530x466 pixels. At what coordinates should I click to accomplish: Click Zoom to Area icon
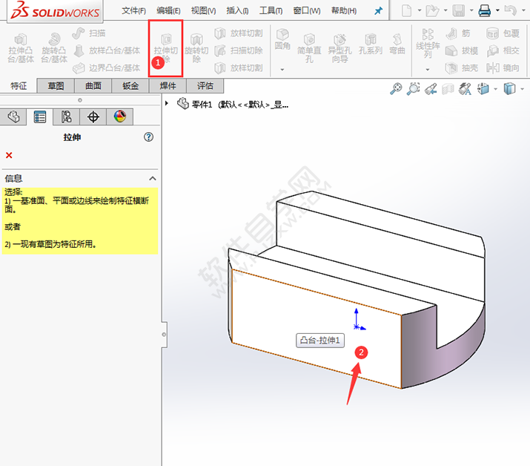(x=413, y=89)
